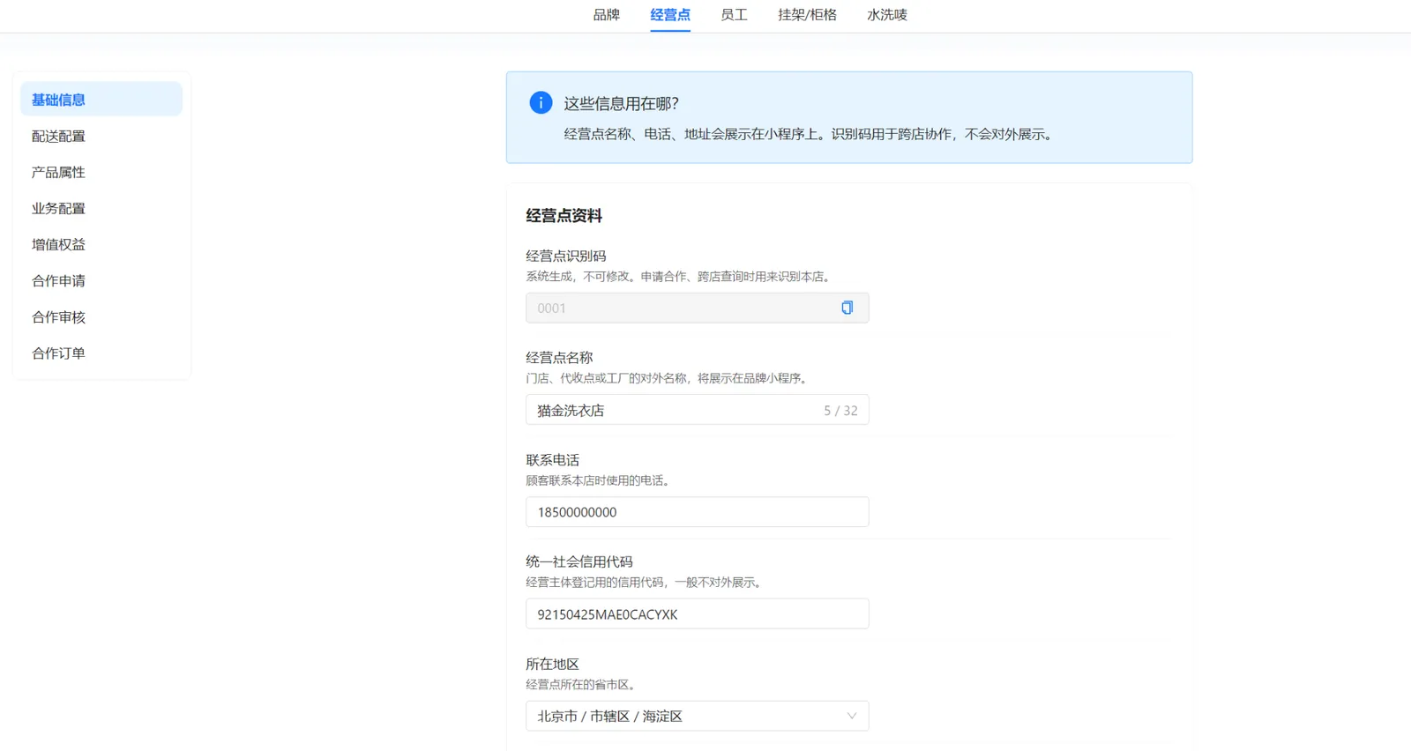Open 合作申请 in the sidebar

(101, 280)
